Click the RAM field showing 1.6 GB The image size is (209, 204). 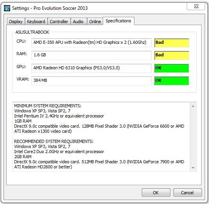pos(91,55)
